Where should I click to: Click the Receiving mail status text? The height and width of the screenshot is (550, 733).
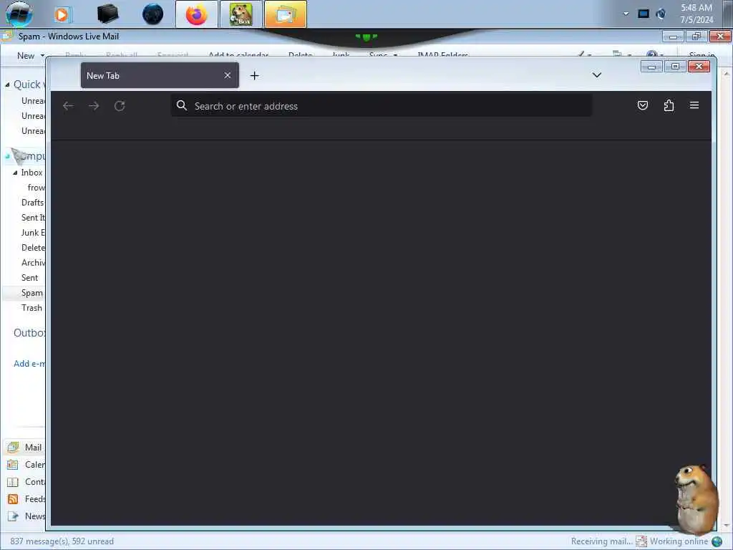pyautogui.click(x=601, y=541)
